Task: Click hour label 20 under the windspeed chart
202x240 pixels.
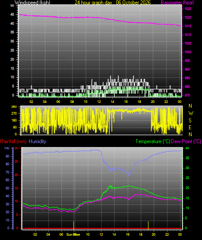Action: tap(153, 102)
